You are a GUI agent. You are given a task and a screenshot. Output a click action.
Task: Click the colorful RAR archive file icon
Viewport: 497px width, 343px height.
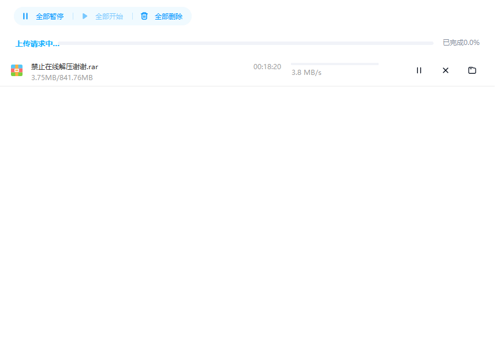tap(17, 70)
